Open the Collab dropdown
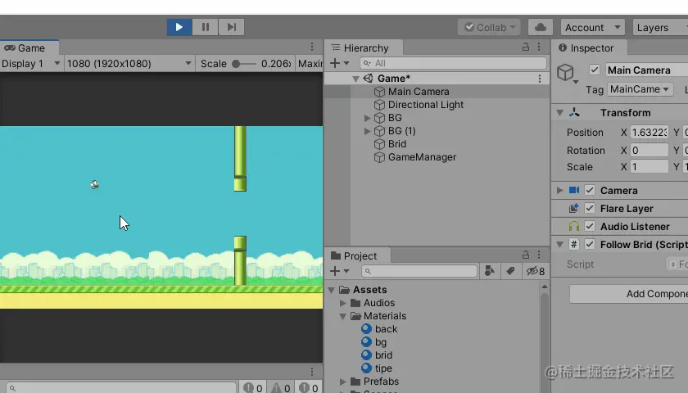 (x=489, y=27)
